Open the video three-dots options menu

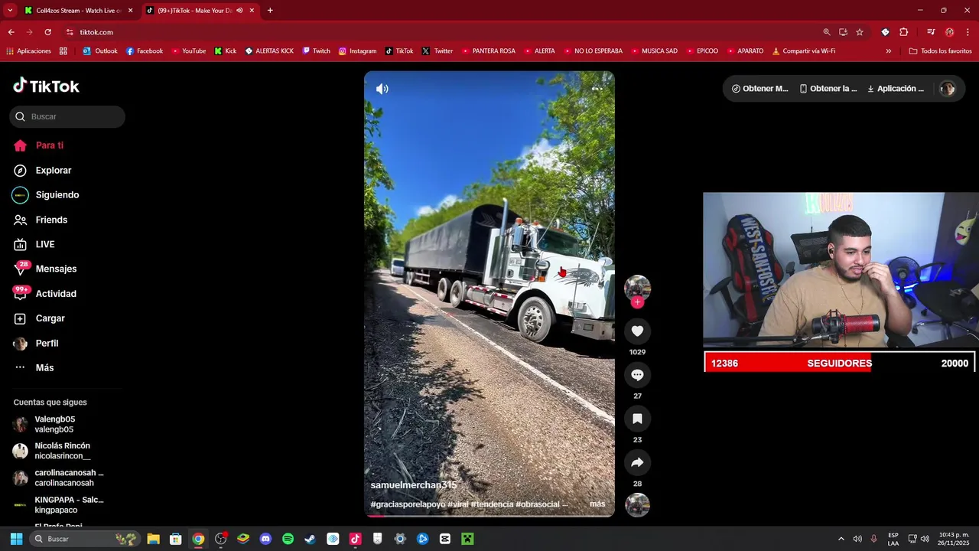point(597,89)
